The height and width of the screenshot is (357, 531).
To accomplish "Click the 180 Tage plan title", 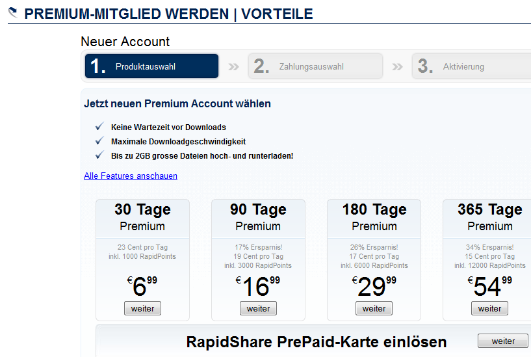I will (374, 209).
